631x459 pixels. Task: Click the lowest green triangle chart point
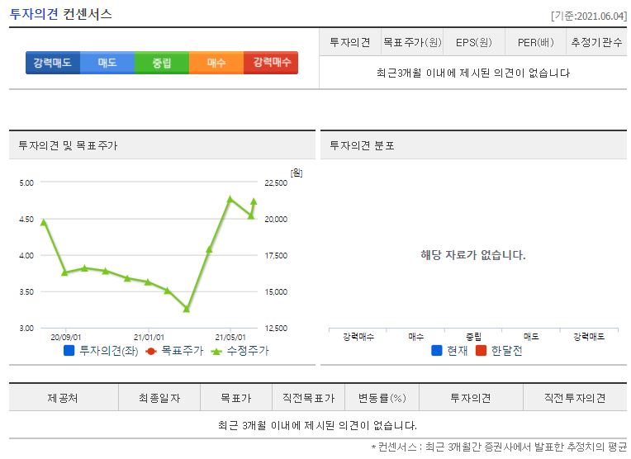187,309
